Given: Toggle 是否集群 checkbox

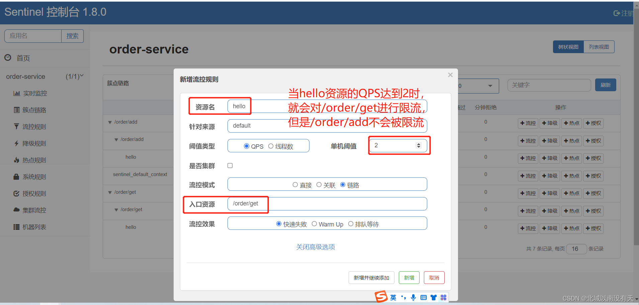Looking at the screenshot, I should pyautogui.click(x=230, y=165).
